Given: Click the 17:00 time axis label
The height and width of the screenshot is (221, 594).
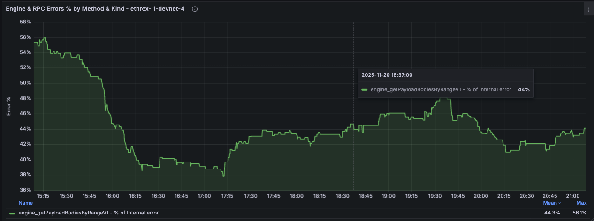Looking at the screenshot, I should point(204,196).
